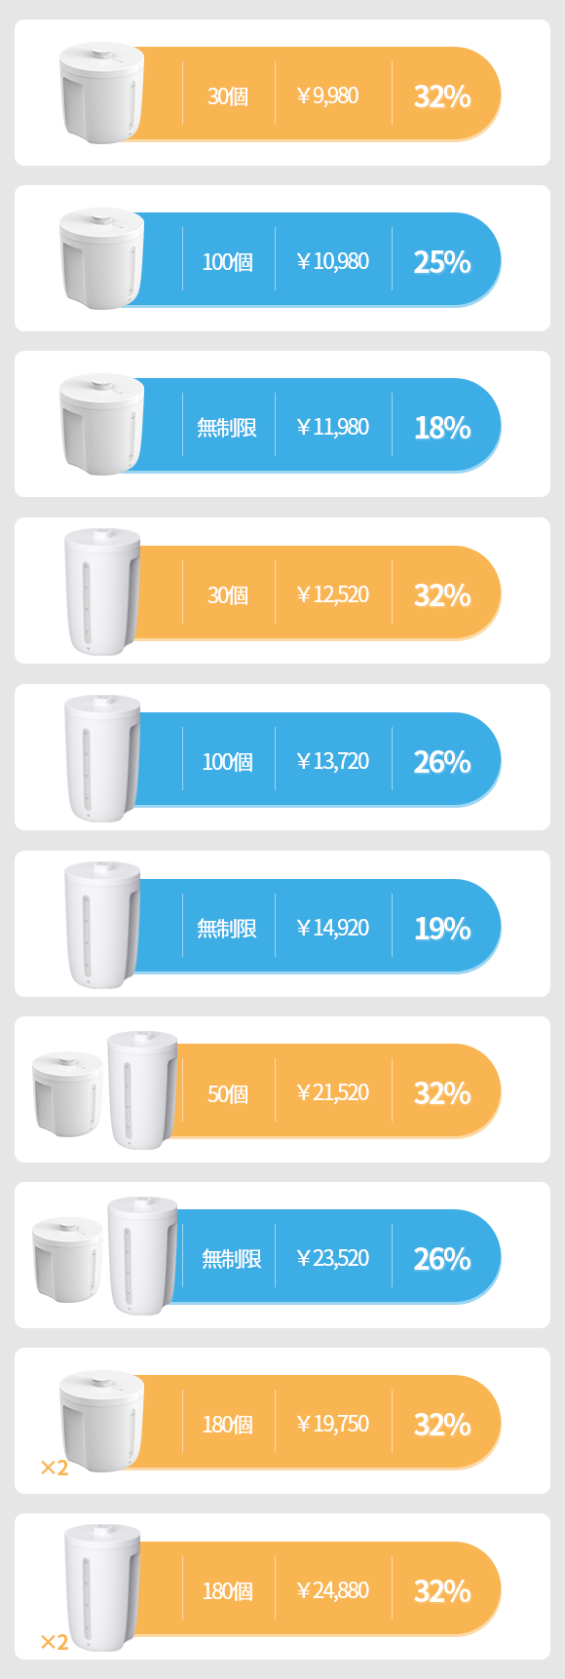Click the 50個 quantity label
The height and width of the screenshot is (1679, 565).
coord(228,1093)
